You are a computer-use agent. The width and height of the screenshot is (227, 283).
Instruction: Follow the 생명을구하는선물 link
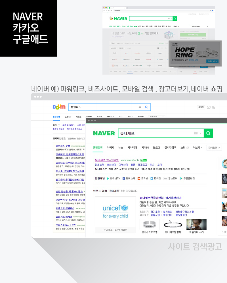(185, 211)
